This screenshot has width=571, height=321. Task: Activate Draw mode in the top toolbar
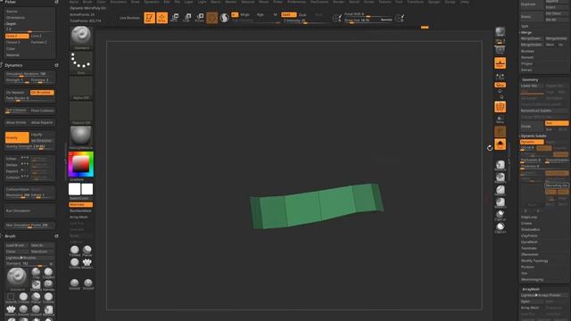[162, 18]
